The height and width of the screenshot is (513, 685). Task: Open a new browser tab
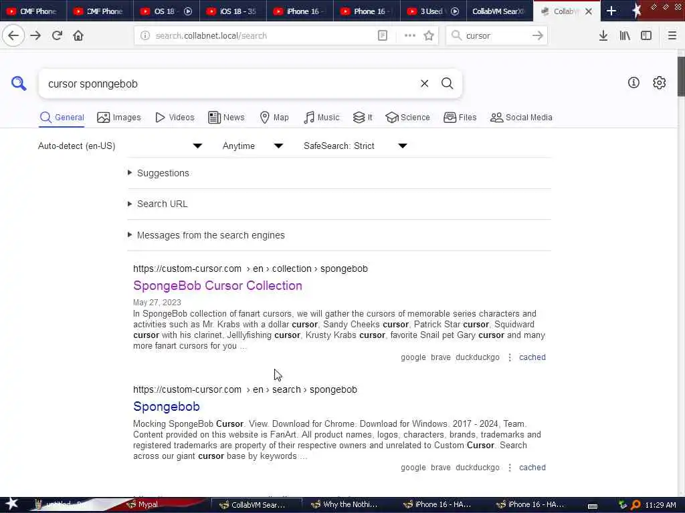611,11
